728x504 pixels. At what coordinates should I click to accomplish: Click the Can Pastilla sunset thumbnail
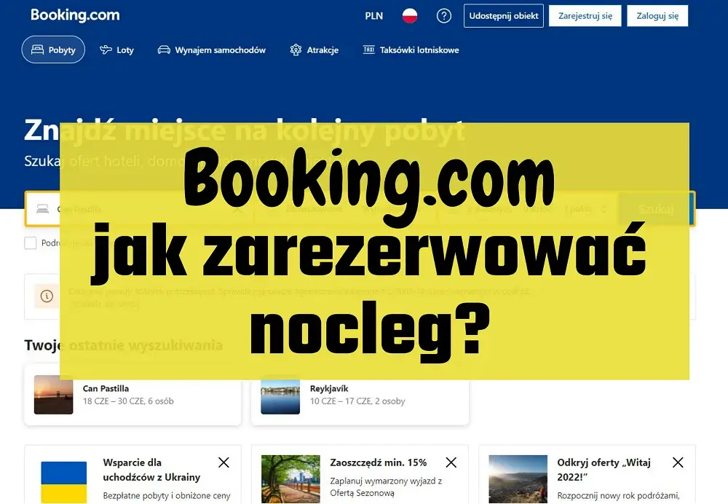[x=53, y=394]
